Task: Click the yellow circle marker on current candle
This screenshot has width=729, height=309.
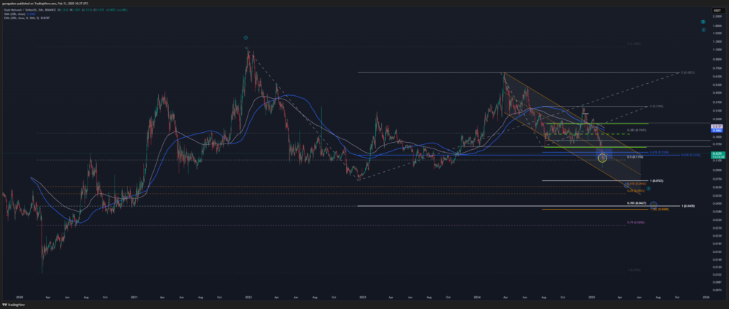Action: click(603, 157)
